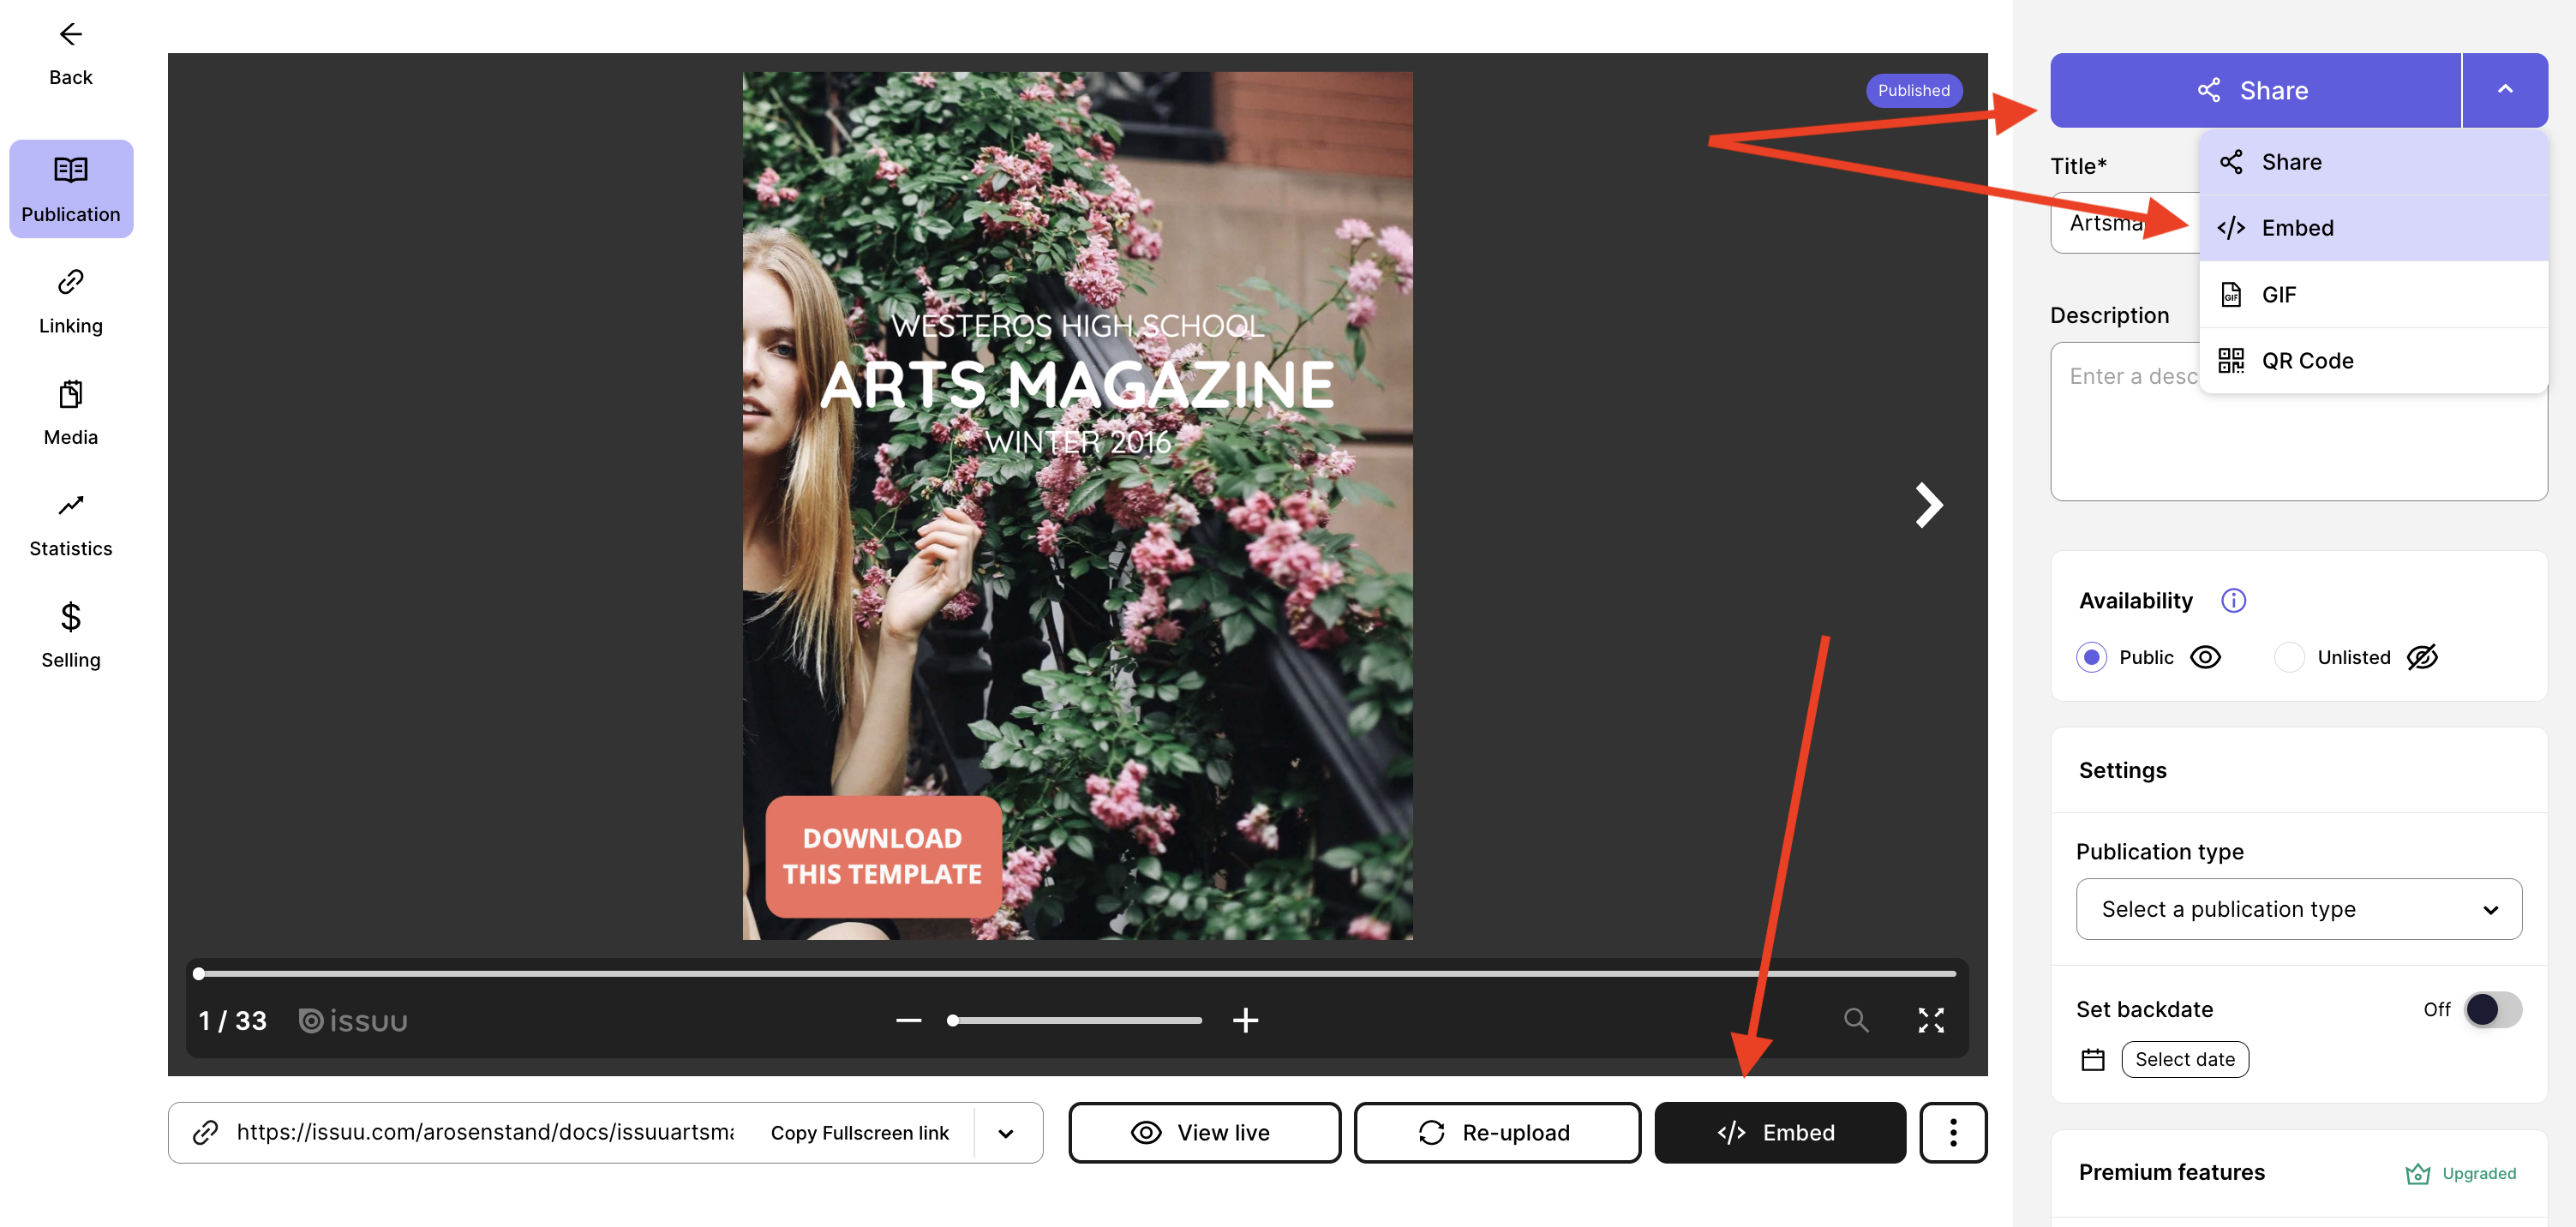Click the View live button
This screenshot has width=2576, height=1227.
pos(1204,1132)
